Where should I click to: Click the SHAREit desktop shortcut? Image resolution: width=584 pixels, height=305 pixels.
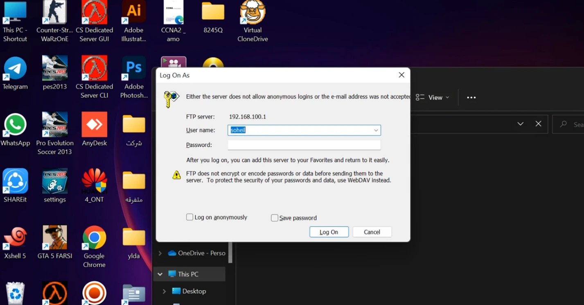(x=15, y=186)
